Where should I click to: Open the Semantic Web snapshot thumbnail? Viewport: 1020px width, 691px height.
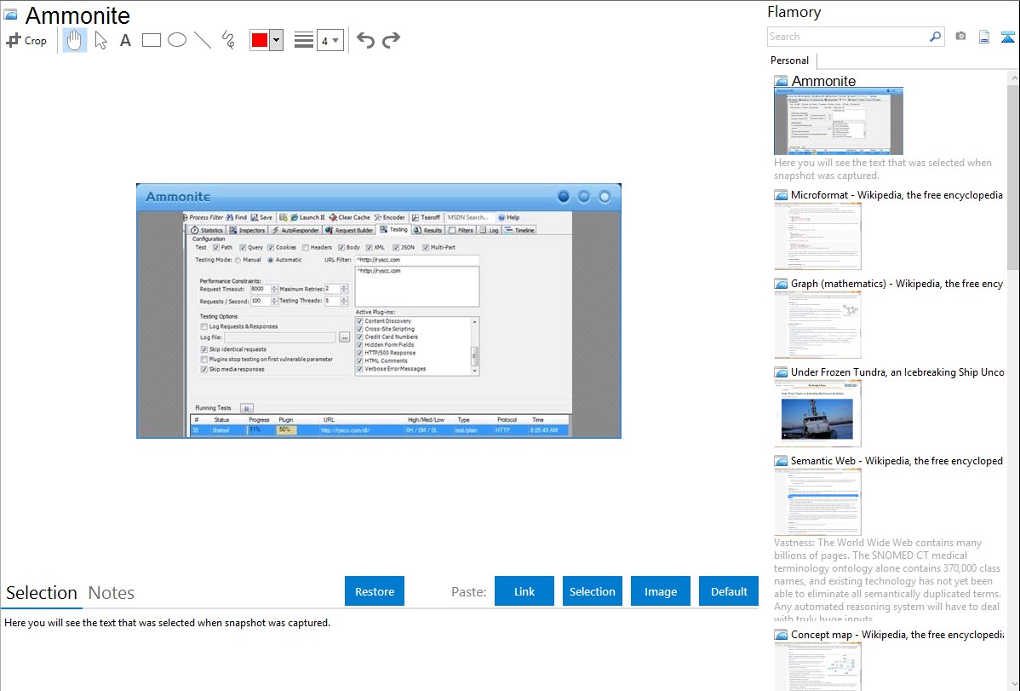[817, 502]
